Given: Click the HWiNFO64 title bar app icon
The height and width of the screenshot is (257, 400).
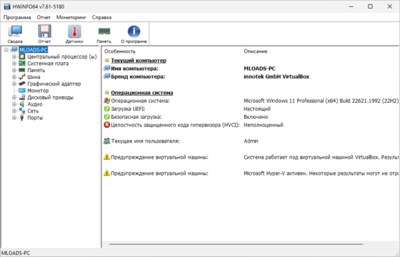Looking at the screenshot, I should (x=7, y=6).
